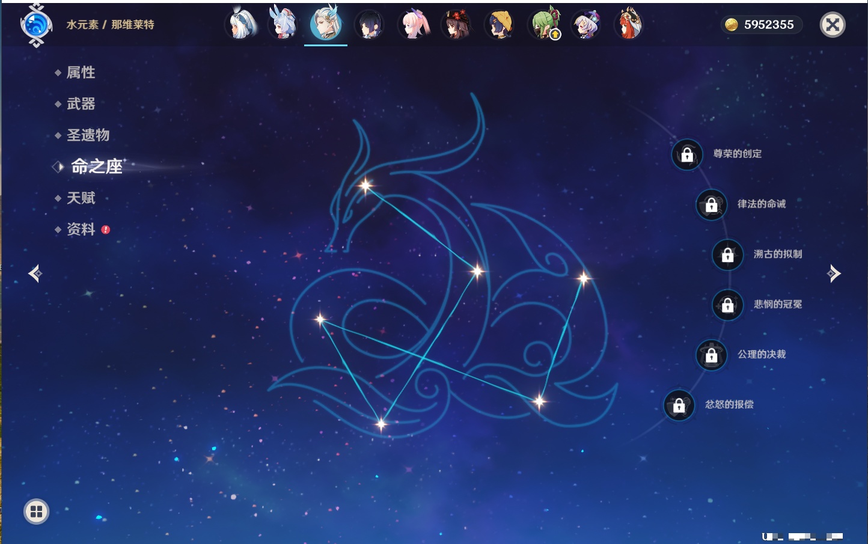Go to next character with right arrow
The image size is (868, 544).
click(834, 274)
